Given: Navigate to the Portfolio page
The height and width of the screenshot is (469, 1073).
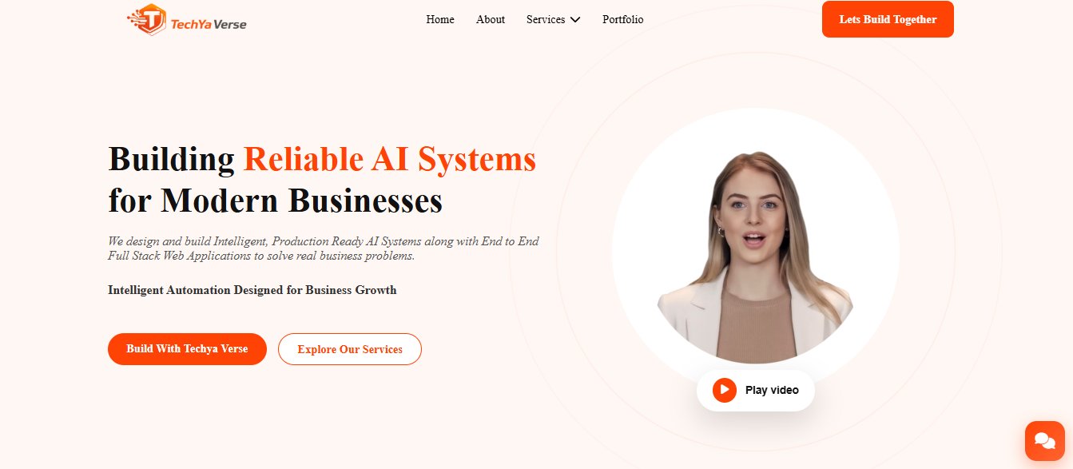Looking at the screenshot, I should coord(623,19).
